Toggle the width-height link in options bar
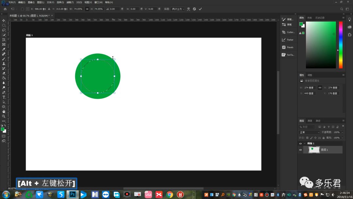 87,9
